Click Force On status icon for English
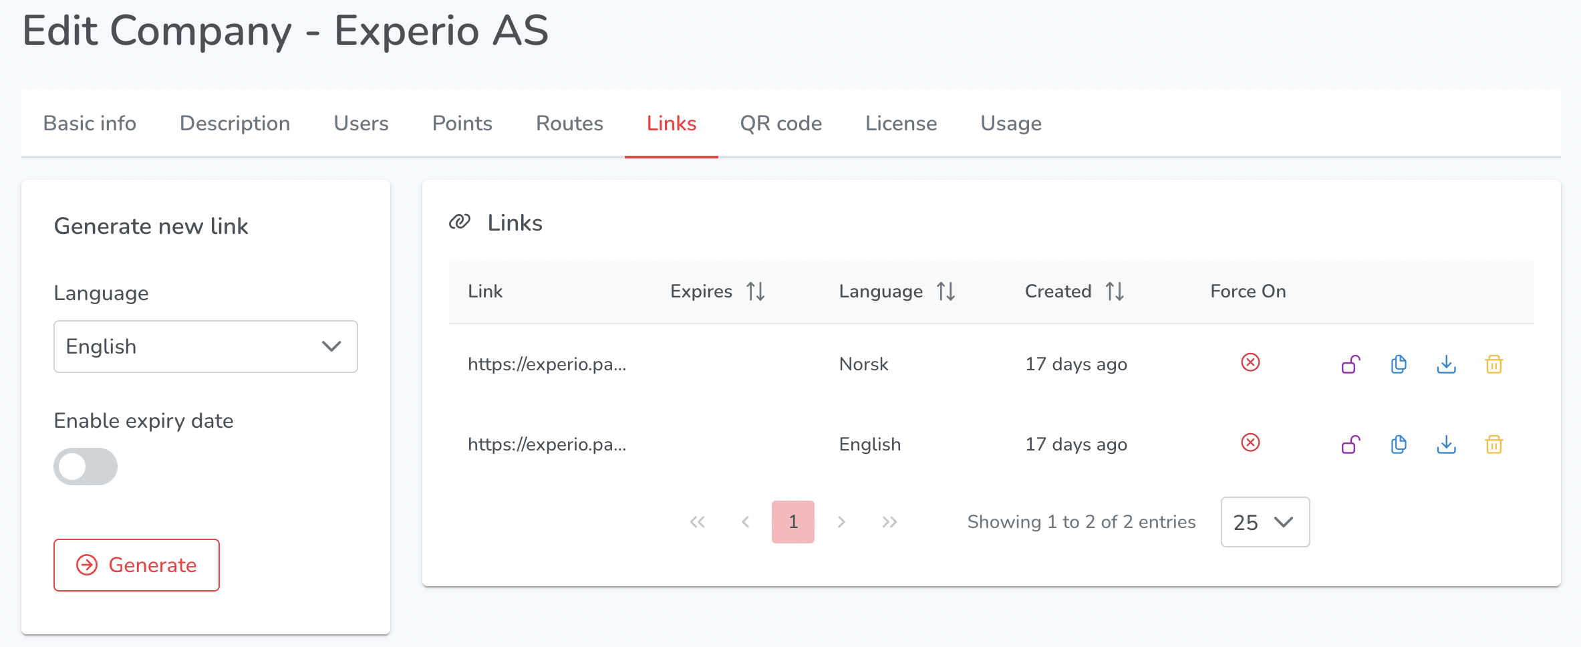Screen dimensions: 1581x647 click(1250, 442)
